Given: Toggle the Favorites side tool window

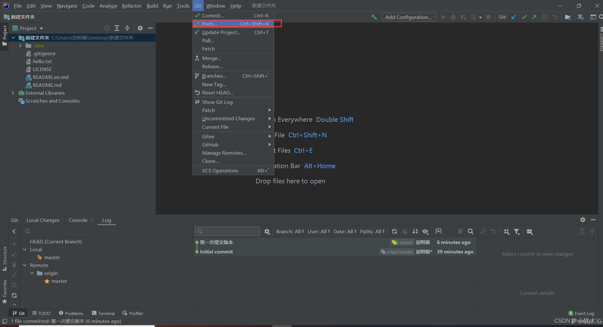Looking at the screenshot, I should [4, 292].
